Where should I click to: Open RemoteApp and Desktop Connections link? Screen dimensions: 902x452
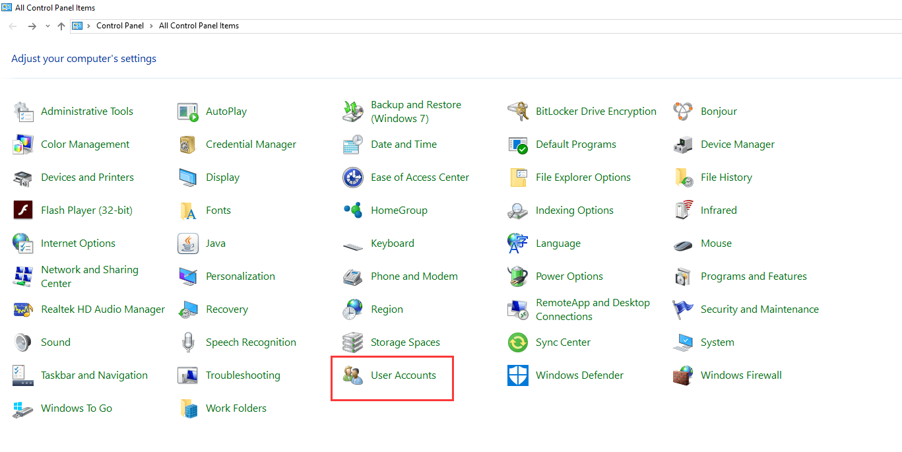click(593, 309)
